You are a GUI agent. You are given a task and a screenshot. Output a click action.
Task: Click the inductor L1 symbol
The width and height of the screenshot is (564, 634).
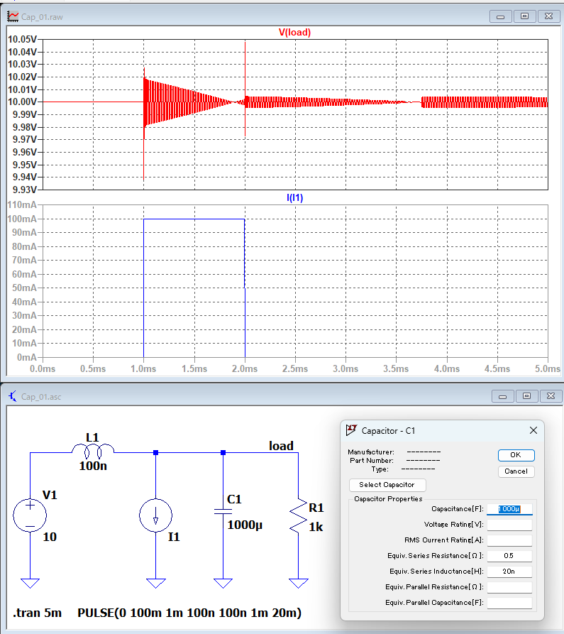tap(92, 452)
